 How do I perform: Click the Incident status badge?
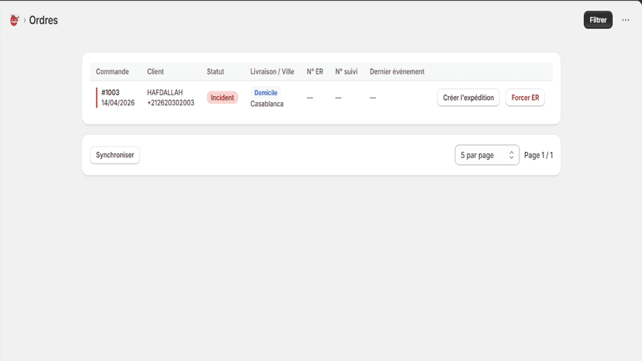pos(223,98)
